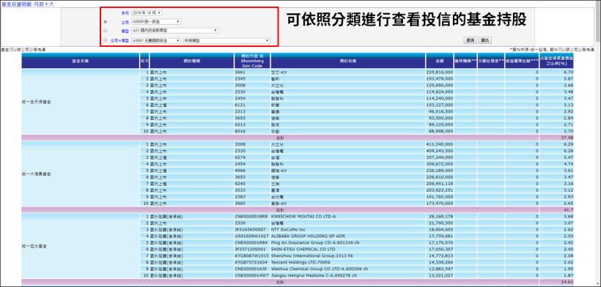This screenshot has height=287, width=601.
Task: Click the 標的種類 column header
Action: (191, 61)
